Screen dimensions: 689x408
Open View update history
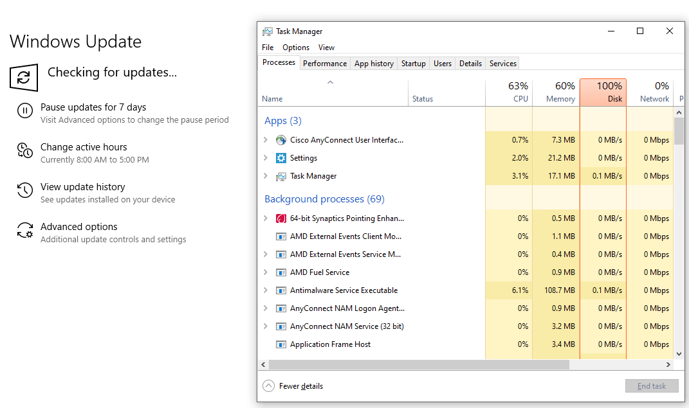(x=82, y=188)
